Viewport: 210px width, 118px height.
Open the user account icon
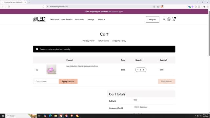tap(169, 19)
